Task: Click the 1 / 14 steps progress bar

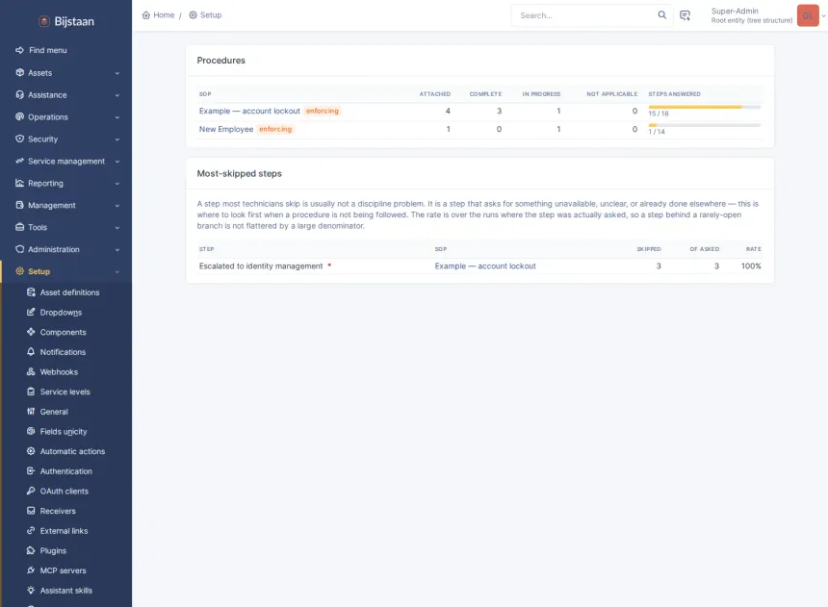Action: [705, 125]
